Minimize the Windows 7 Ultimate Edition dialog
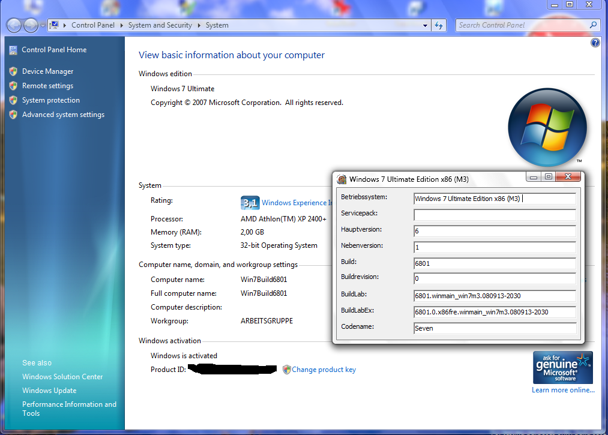Screen dimensions: 608x435 [534, 177]
